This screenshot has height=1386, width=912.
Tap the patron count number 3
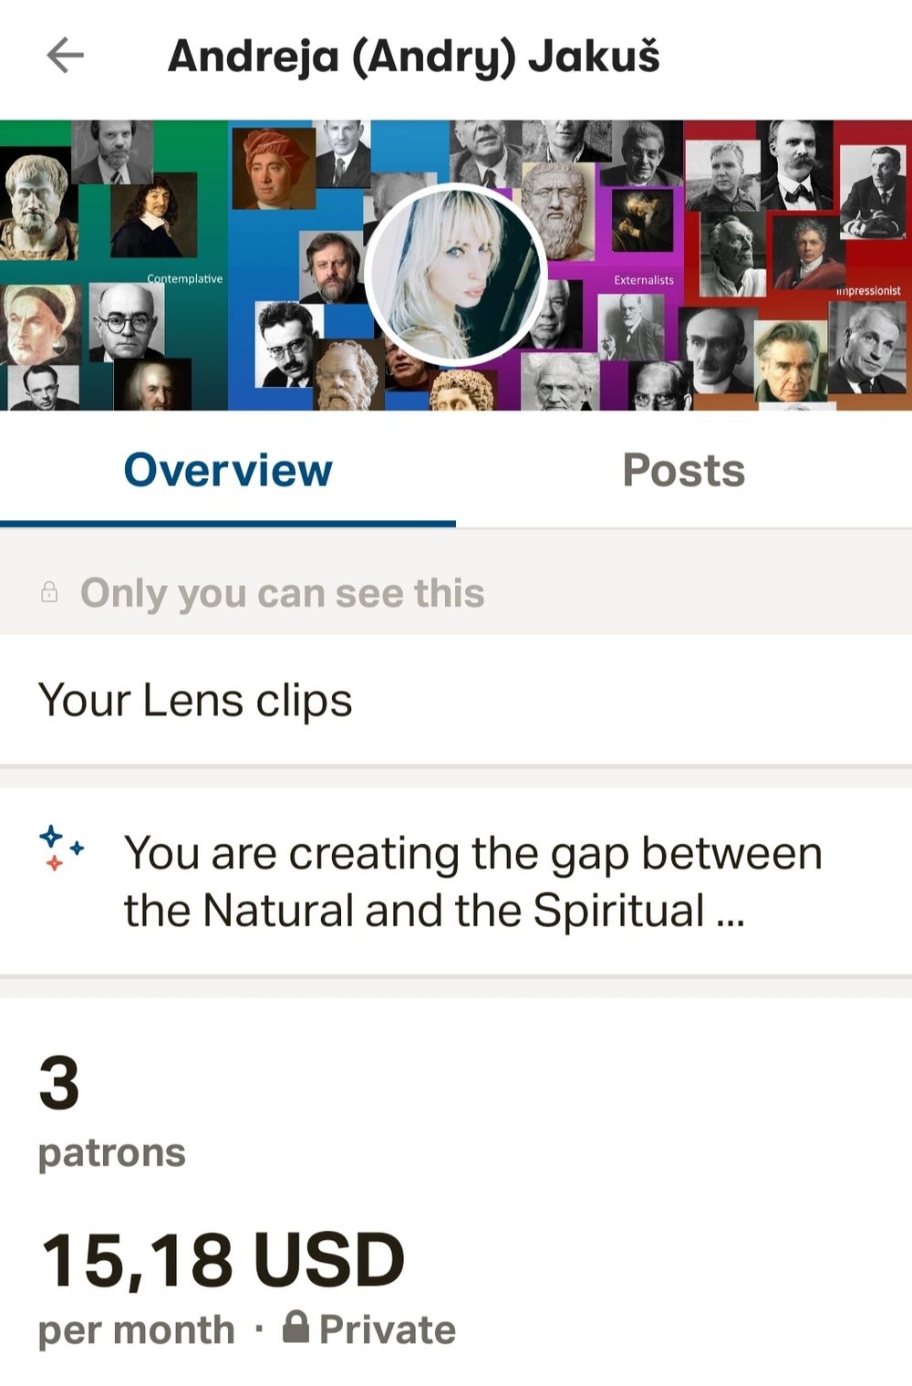coord(59,1084)
